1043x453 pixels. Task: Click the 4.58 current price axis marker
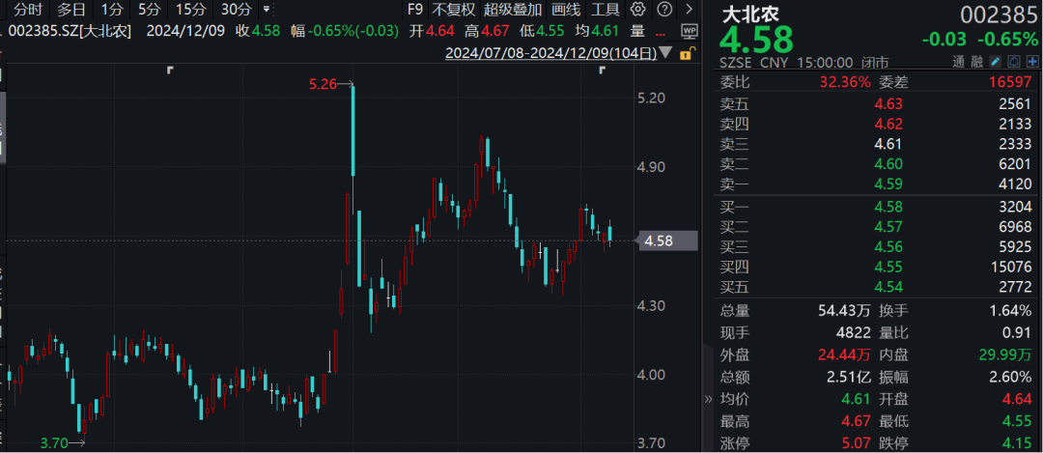667,241
